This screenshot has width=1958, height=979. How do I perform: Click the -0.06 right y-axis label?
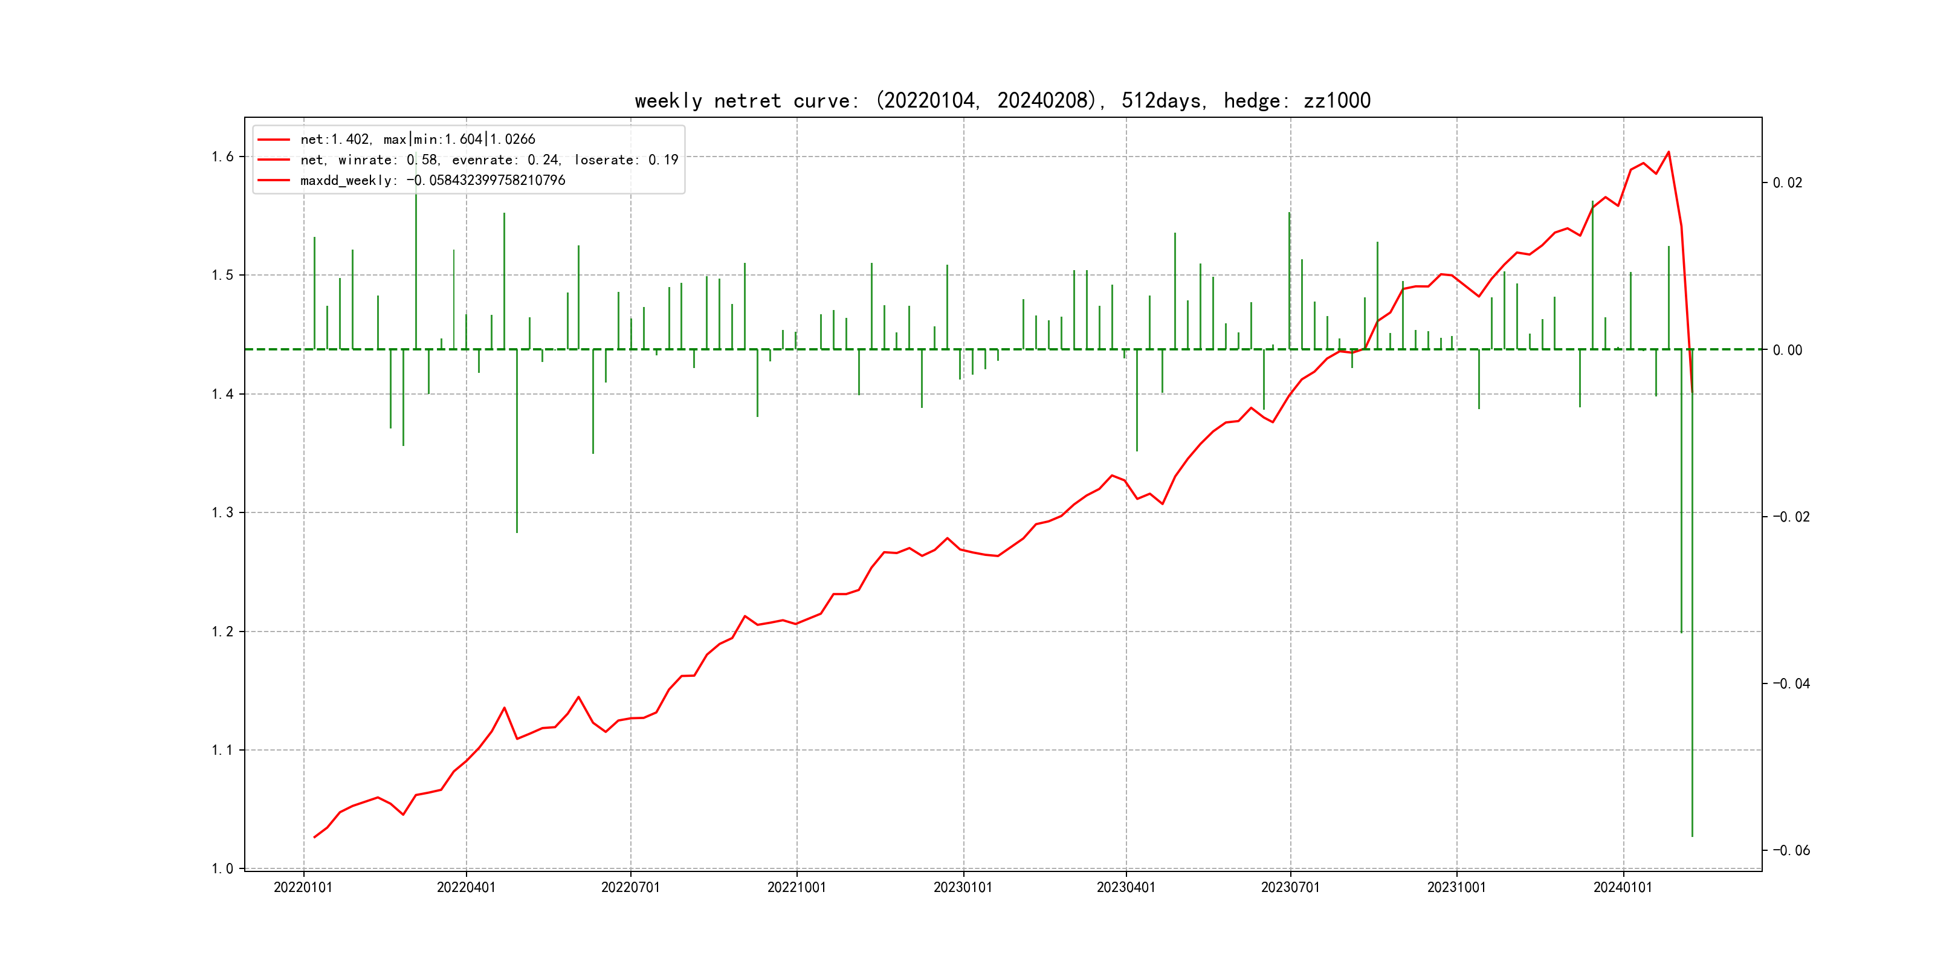[1791, 850]
